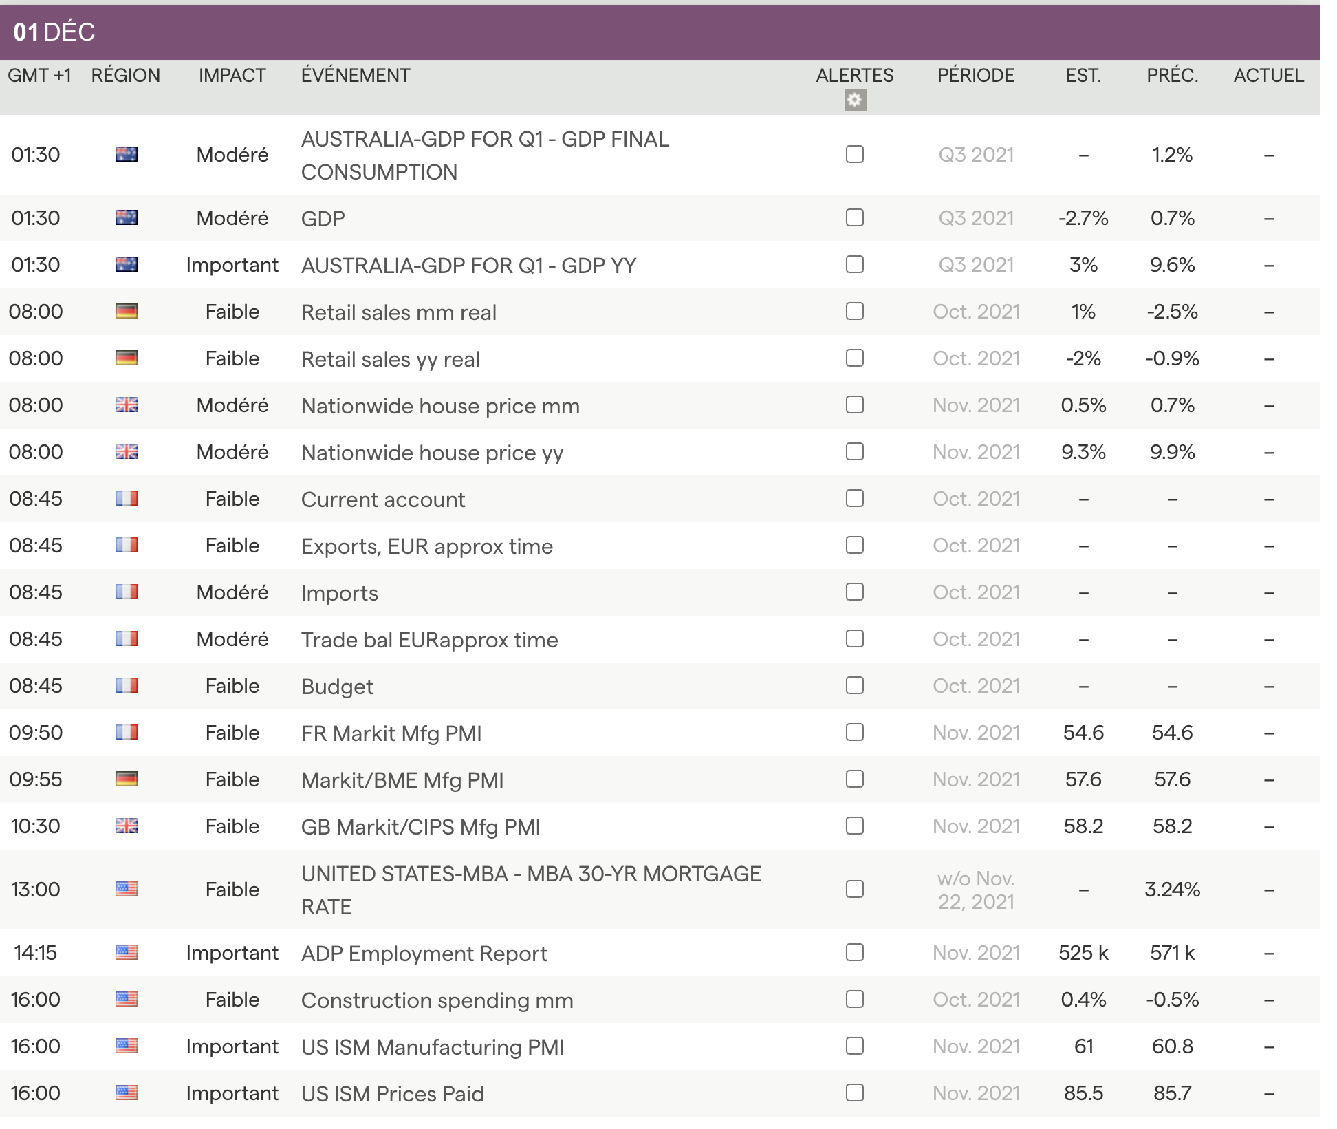The width and height of the screenshot is (1337, 1129).
Task: Click German flag in Retail sales mm row
Action: pos(127,312)
